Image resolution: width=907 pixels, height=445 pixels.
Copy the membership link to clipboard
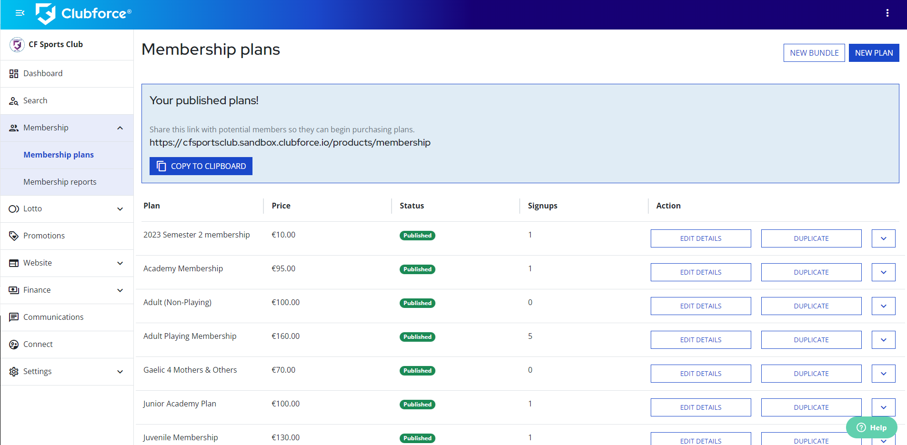201,166
